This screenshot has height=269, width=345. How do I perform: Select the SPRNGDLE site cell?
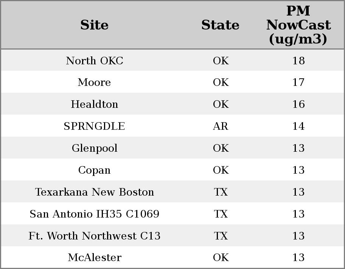[x=94, y=126]
